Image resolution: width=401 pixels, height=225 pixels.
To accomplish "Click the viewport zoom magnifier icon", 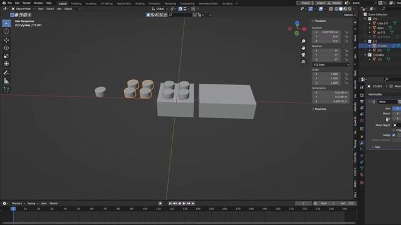I will (x=303, y=41).
